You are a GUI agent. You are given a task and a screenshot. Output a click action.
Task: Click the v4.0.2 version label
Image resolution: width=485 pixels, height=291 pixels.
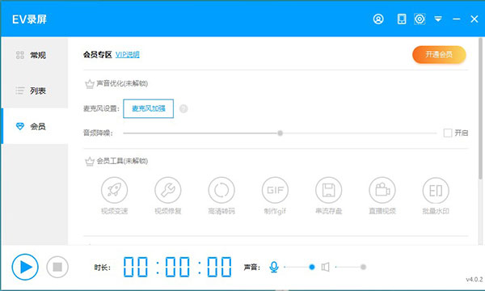pos(474,279)
